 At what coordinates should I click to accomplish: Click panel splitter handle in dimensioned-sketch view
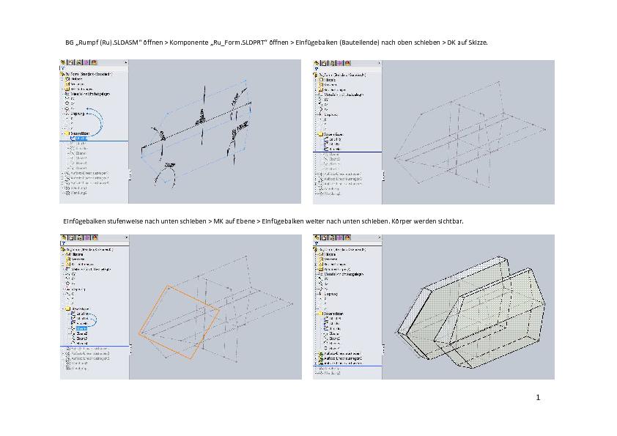click(130, 174)
